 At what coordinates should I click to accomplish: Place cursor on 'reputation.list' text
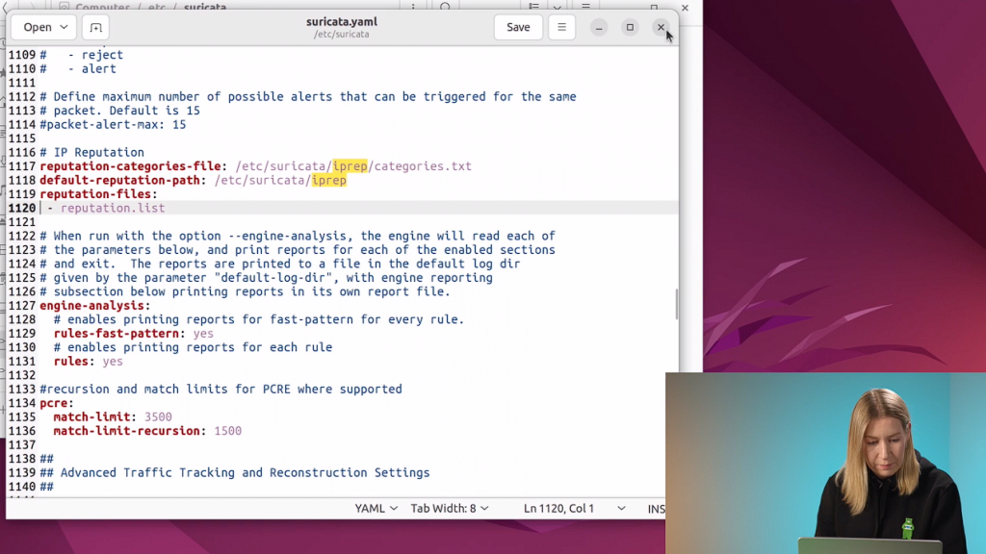[x=113, y=208]
